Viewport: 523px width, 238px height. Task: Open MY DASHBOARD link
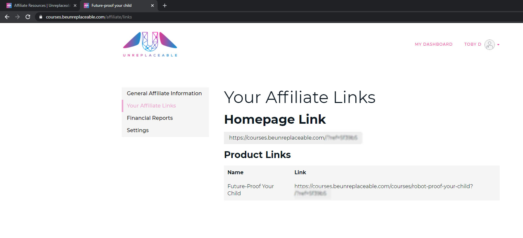(x=434, y=44)
